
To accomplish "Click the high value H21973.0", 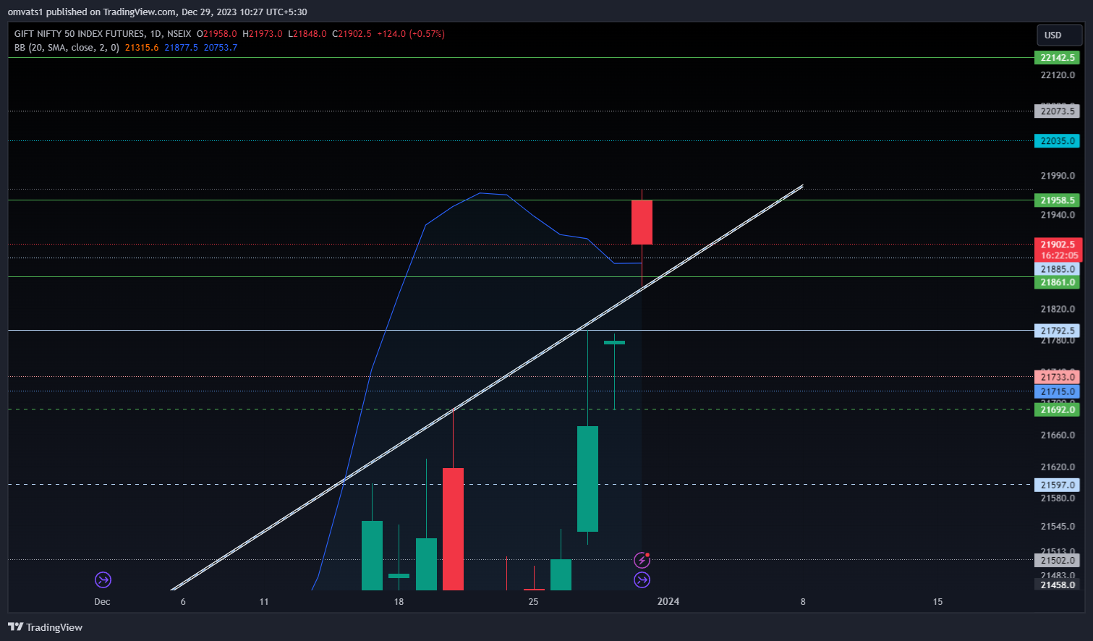I will [x=263, y=34].
